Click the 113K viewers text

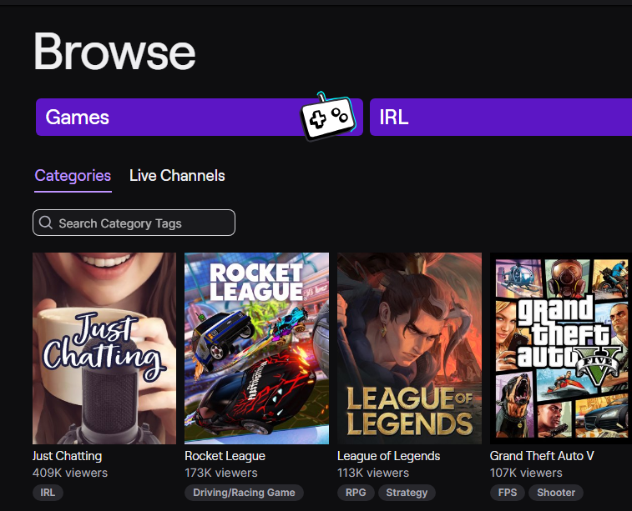tap(373, 473)
